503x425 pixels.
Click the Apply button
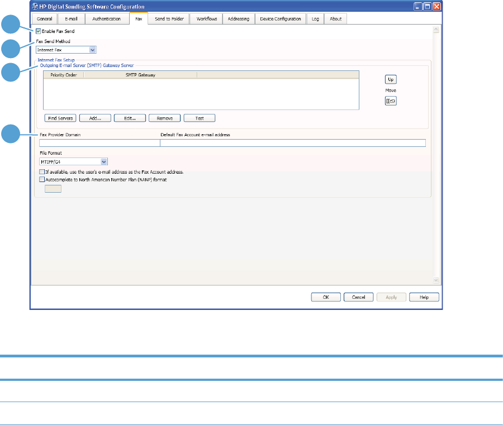point(391,297)
